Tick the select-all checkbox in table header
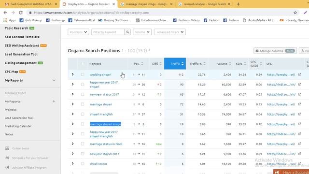 click(83, 63)
